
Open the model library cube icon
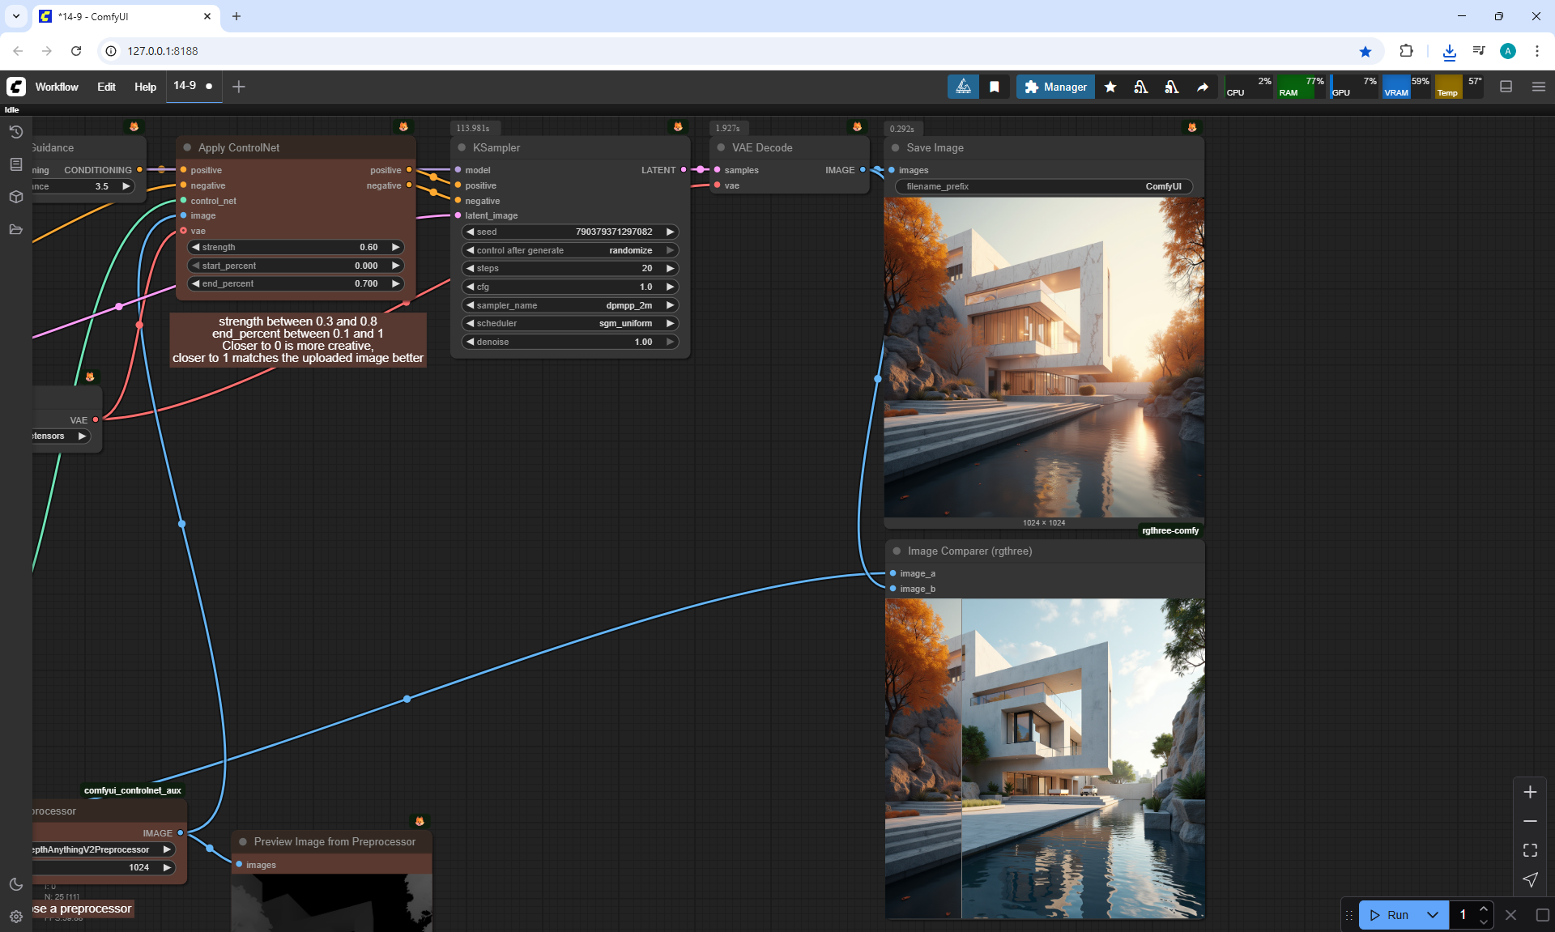click(15, 197)
